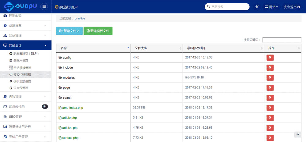Click delete icon for contact.php row
The width and height of the screenshot is (306, 142).
point(270,138)
